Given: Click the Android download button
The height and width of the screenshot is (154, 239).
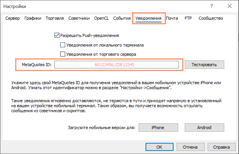Looking at the screenshot, I should point(204,127).
